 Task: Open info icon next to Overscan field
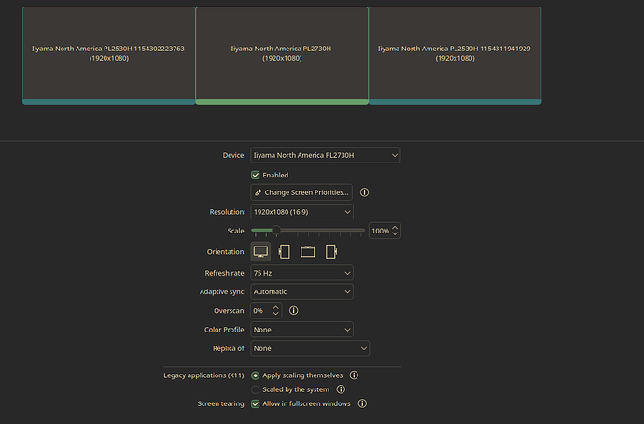pyautogui.click(x=293, y=311)
